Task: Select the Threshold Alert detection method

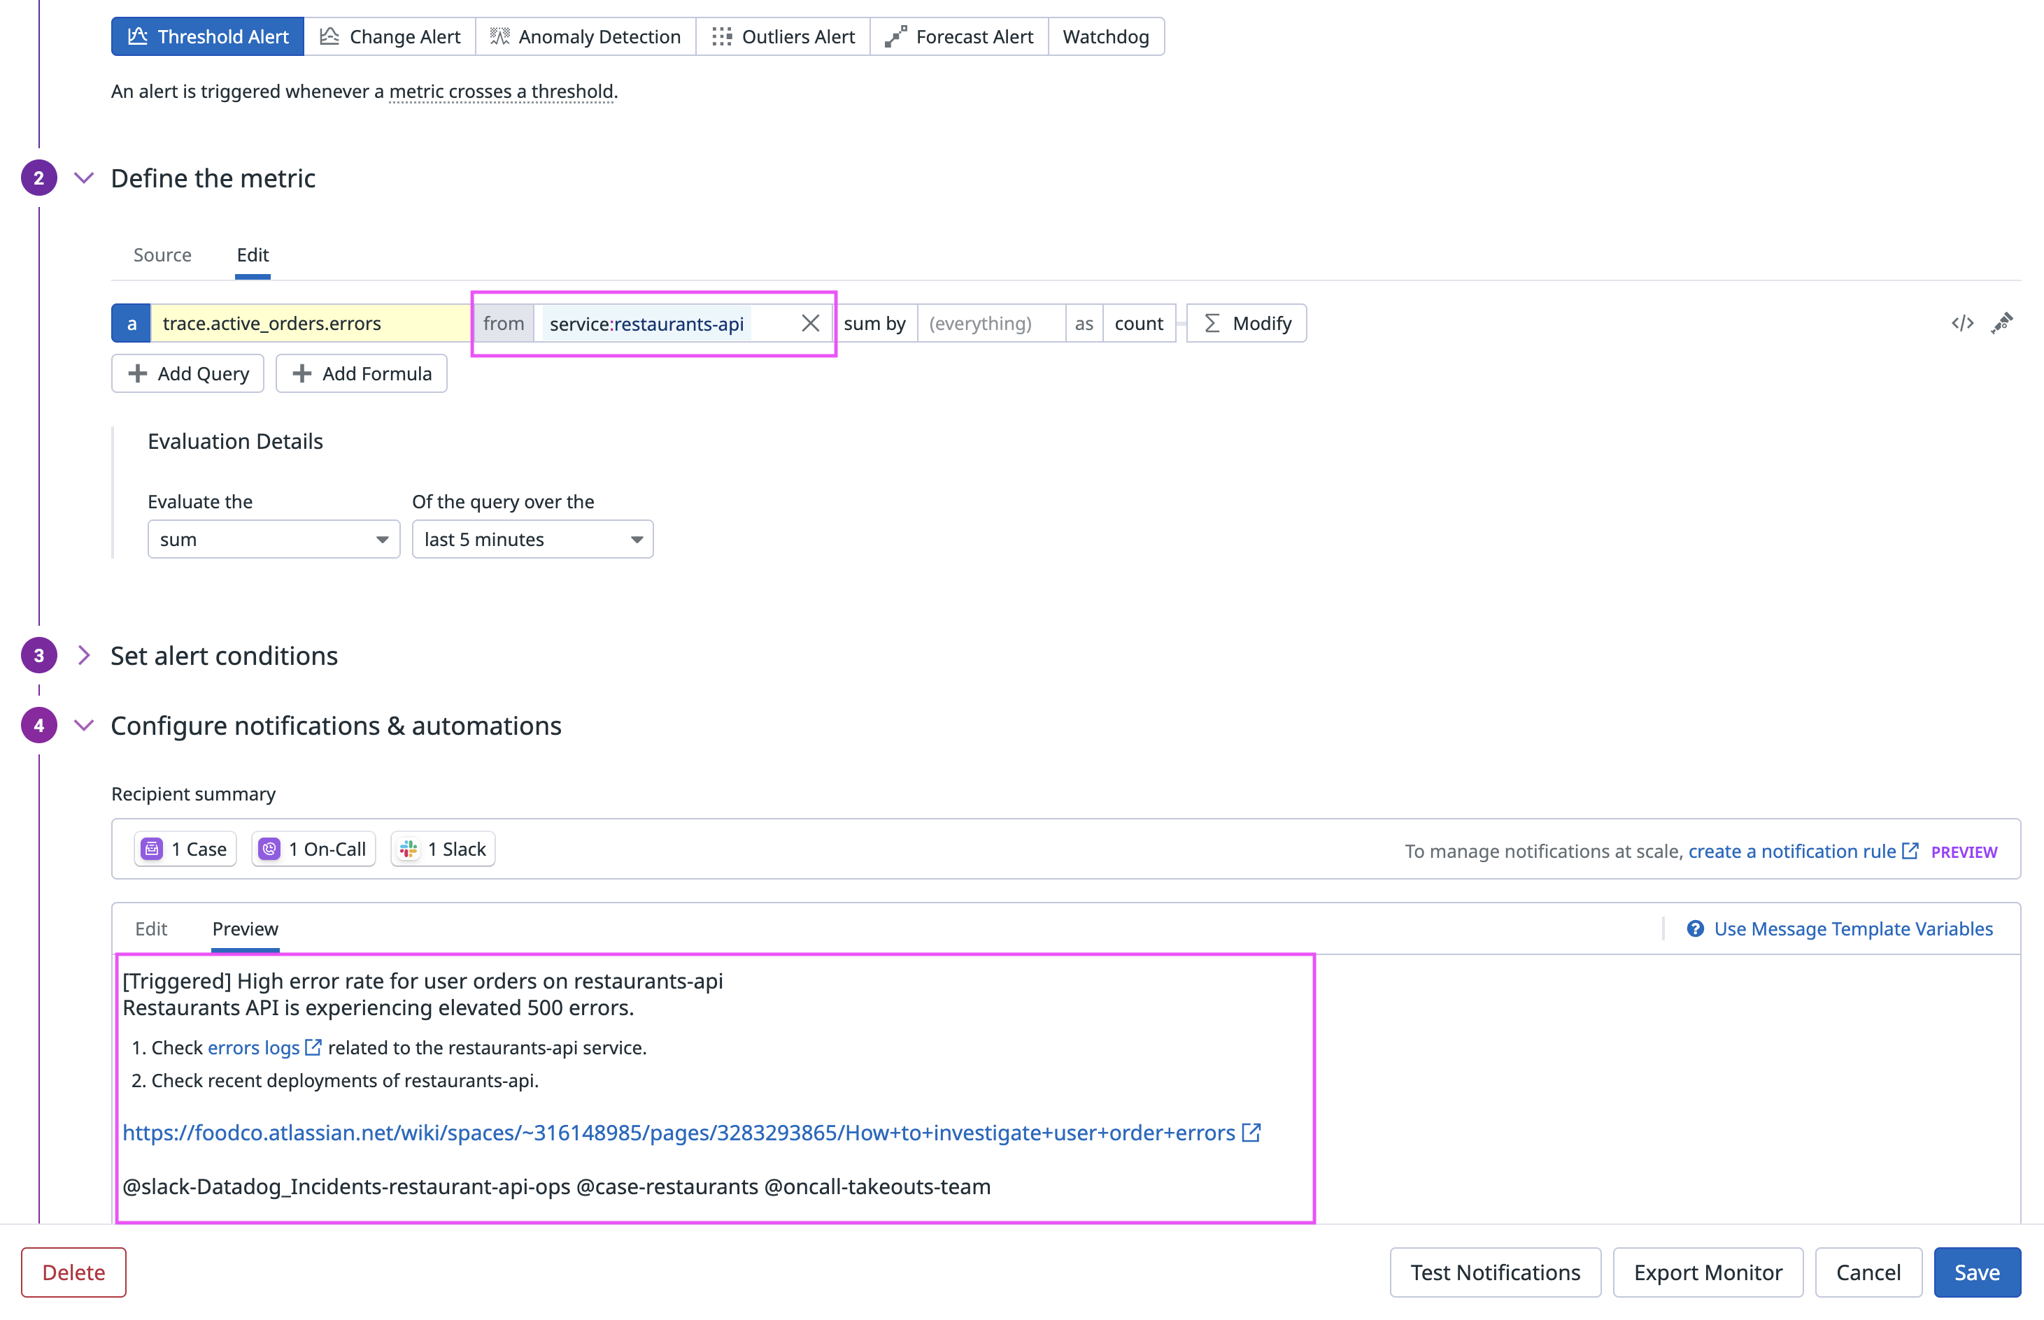Action: tap(208, 36)
